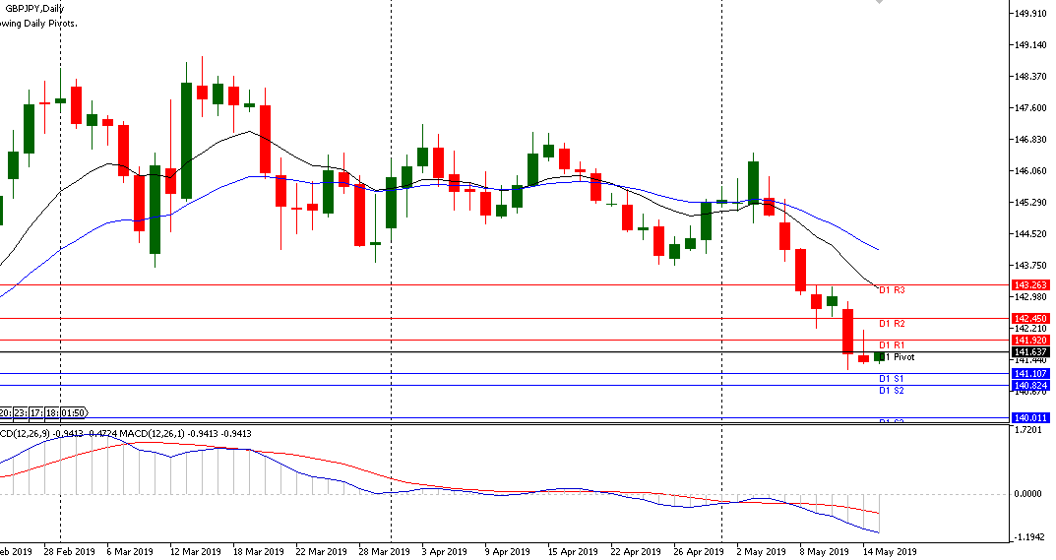Click the D1 R1 resistance label
1056x560 pixels.
[x=891, y=345]
